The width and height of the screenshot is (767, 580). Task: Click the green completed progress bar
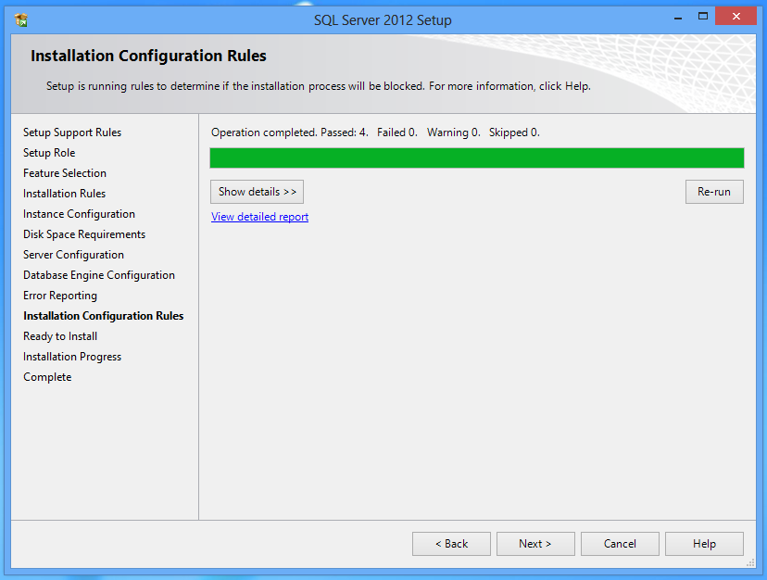point(477,158)
